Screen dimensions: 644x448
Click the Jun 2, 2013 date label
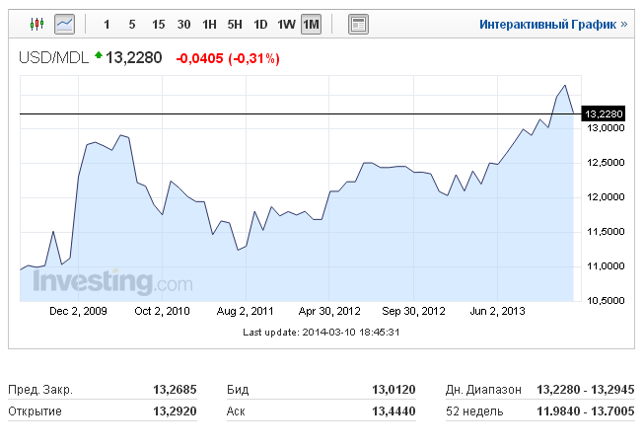pyautogui.click(x=497, y=311)
